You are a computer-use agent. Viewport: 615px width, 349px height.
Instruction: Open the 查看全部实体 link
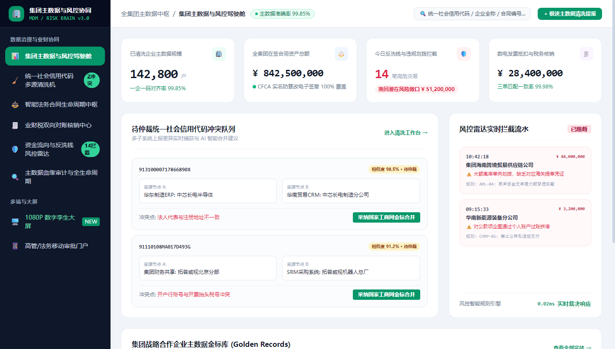coord(572,347)
